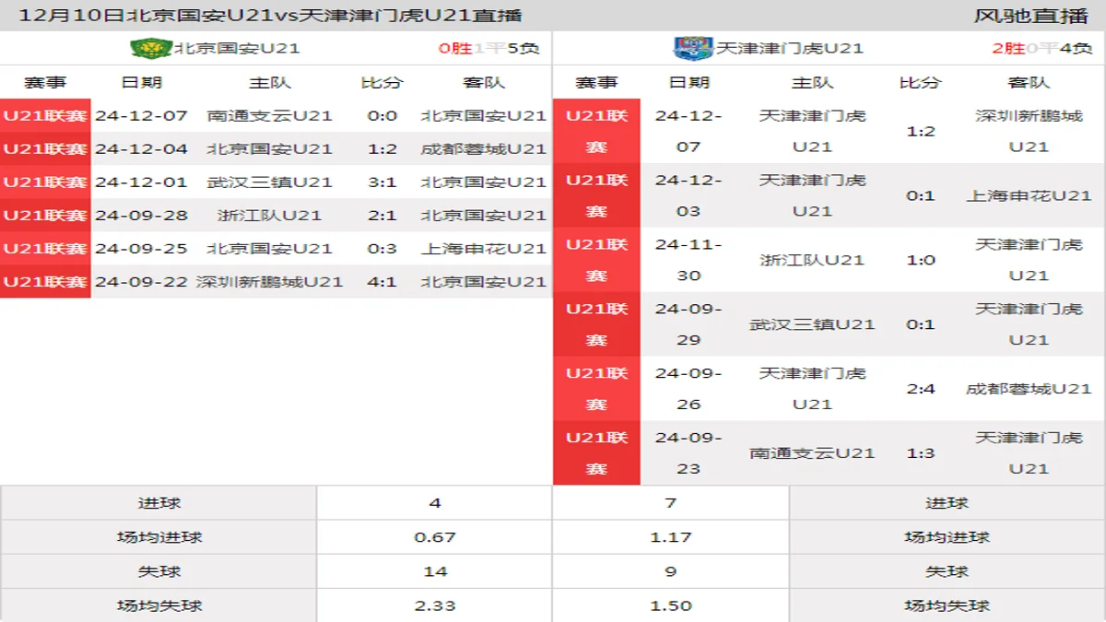1106x622 pixels.
Task: Click the date 24-09-26 in right table
Action: [688, 389]
